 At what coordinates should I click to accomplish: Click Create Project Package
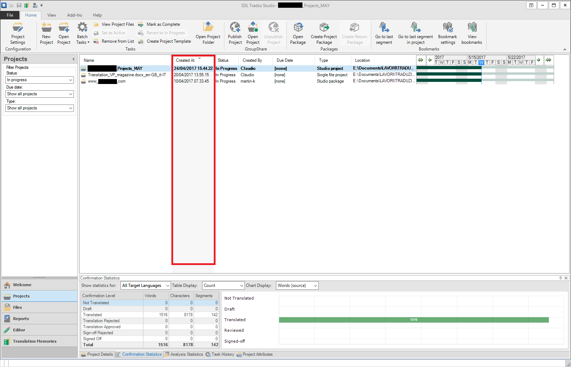coord(324,34)
